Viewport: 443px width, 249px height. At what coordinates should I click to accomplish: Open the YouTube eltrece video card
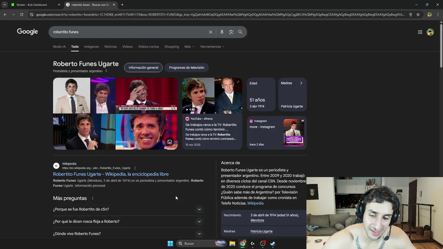[x=212, y=113]
